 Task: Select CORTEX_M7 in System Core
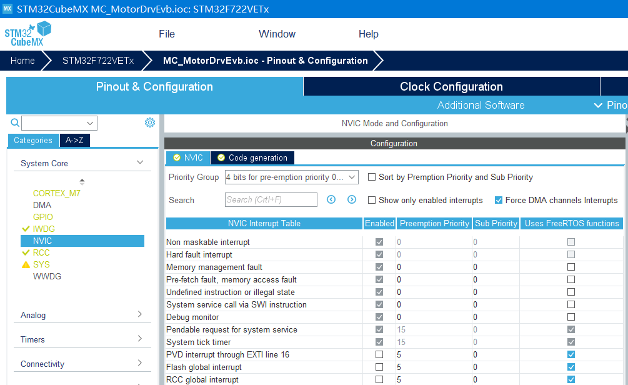click(56, 193)
